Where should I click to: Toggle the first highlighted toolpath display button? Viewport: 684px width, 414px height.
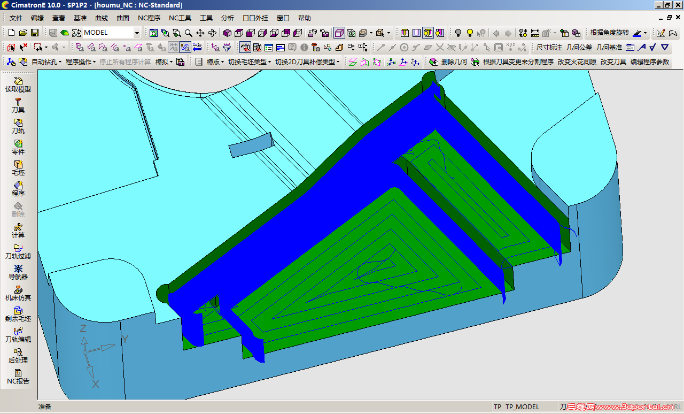tap(174, 47)
